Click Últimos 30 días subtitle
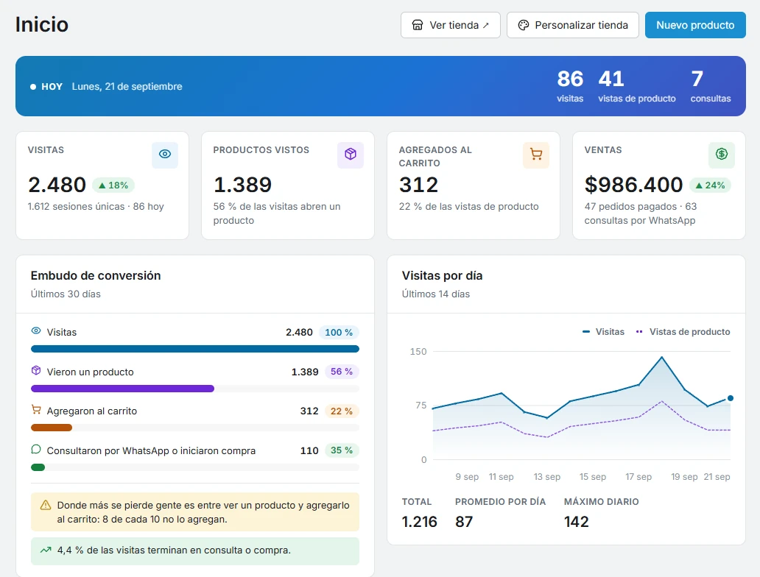760x577 pixels. (x=66, y=294)
